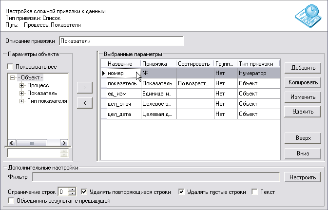This screenshot has height=210, width=328.
Task: Click the Нумератор binding type cell
Action: coord(259,73)
